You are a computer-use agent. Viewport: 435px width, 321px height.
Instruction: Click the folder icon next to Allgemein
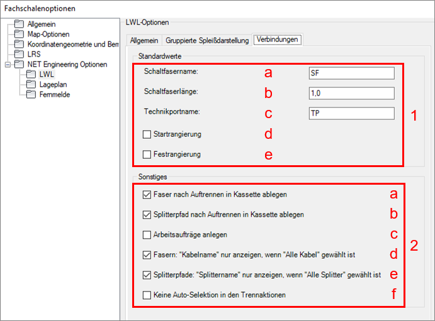coord(19,24)
